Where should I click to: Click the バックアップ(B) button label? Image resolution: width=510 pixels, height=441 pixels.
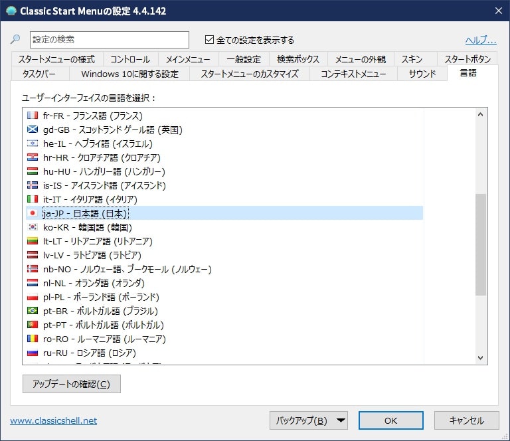tap(301, 420)
